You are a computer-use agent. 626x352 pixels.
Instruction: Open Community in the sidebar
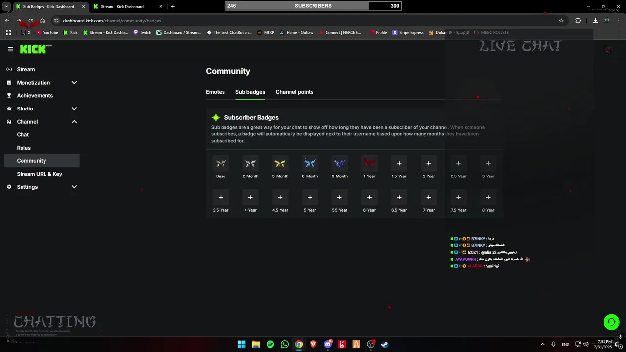click(42, 161)
